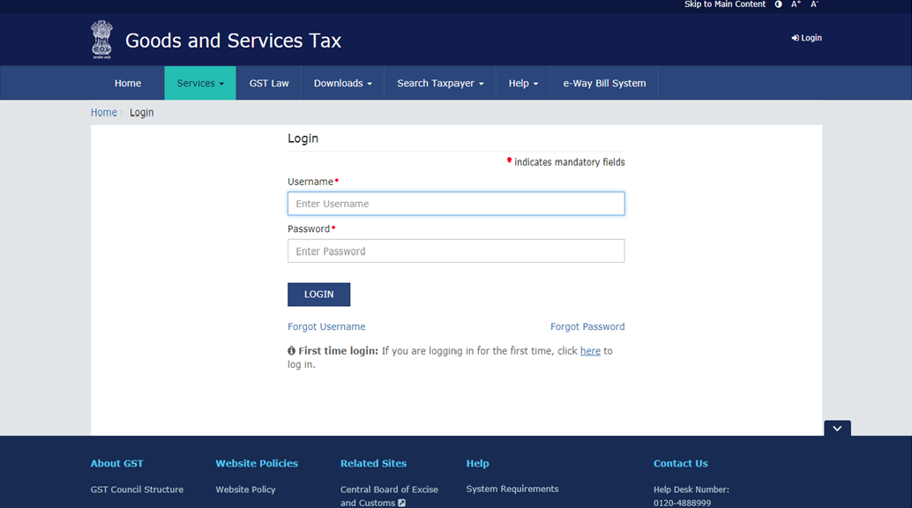Increase font size with A+ icon

coord(796,4)
